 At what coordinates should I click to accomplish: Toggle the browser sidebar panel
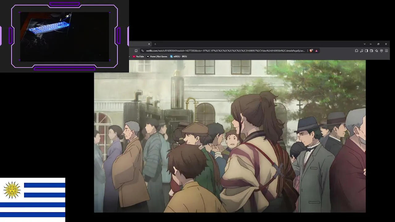(x=366, y=51)
